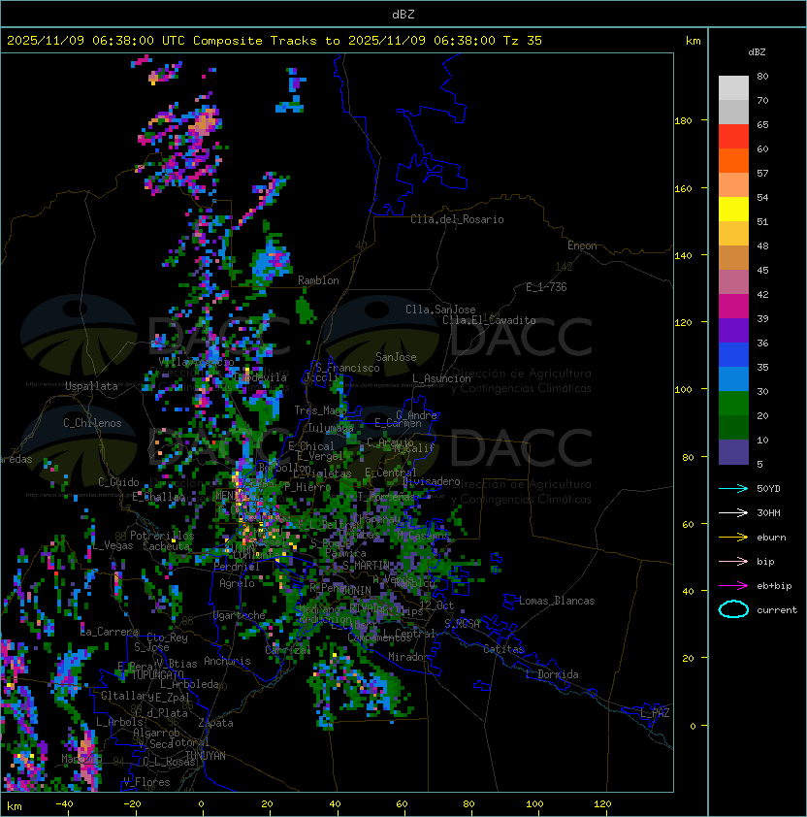Click the L_Vegas map label

(113, 545)
